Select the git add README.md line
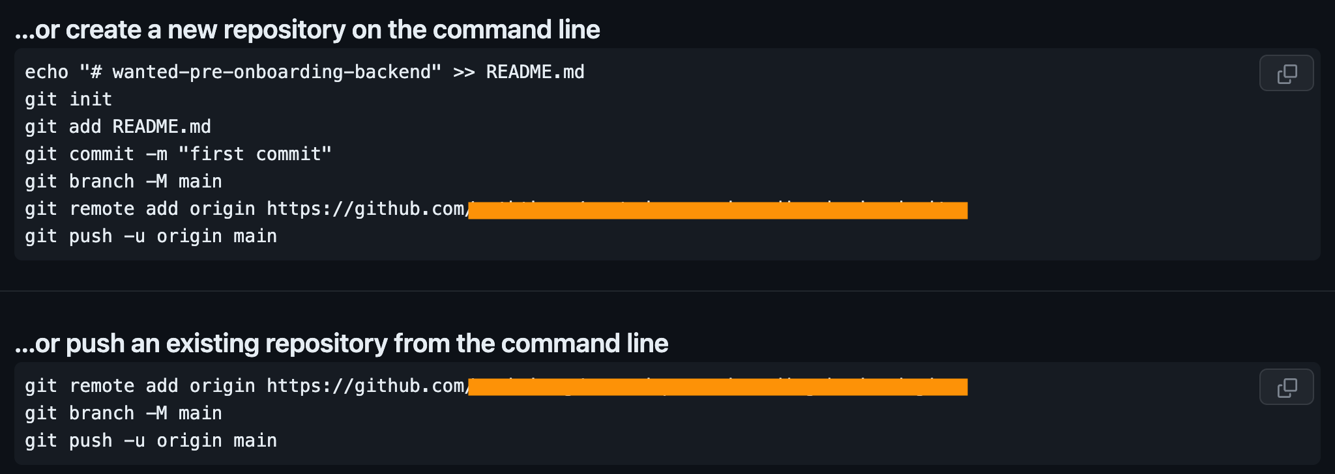The image size is (1335, 474). (x=117, y=126)
